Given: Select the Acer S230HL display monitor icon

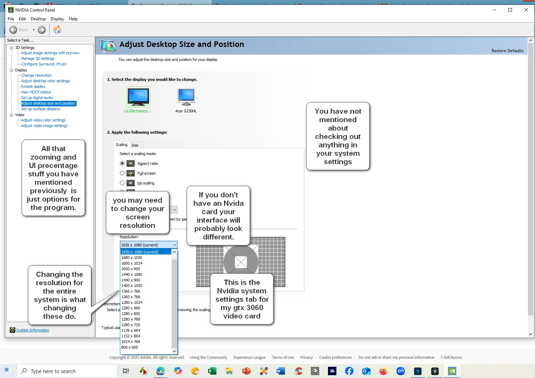Looking at the screenshot, I should [x=186, y=97].
